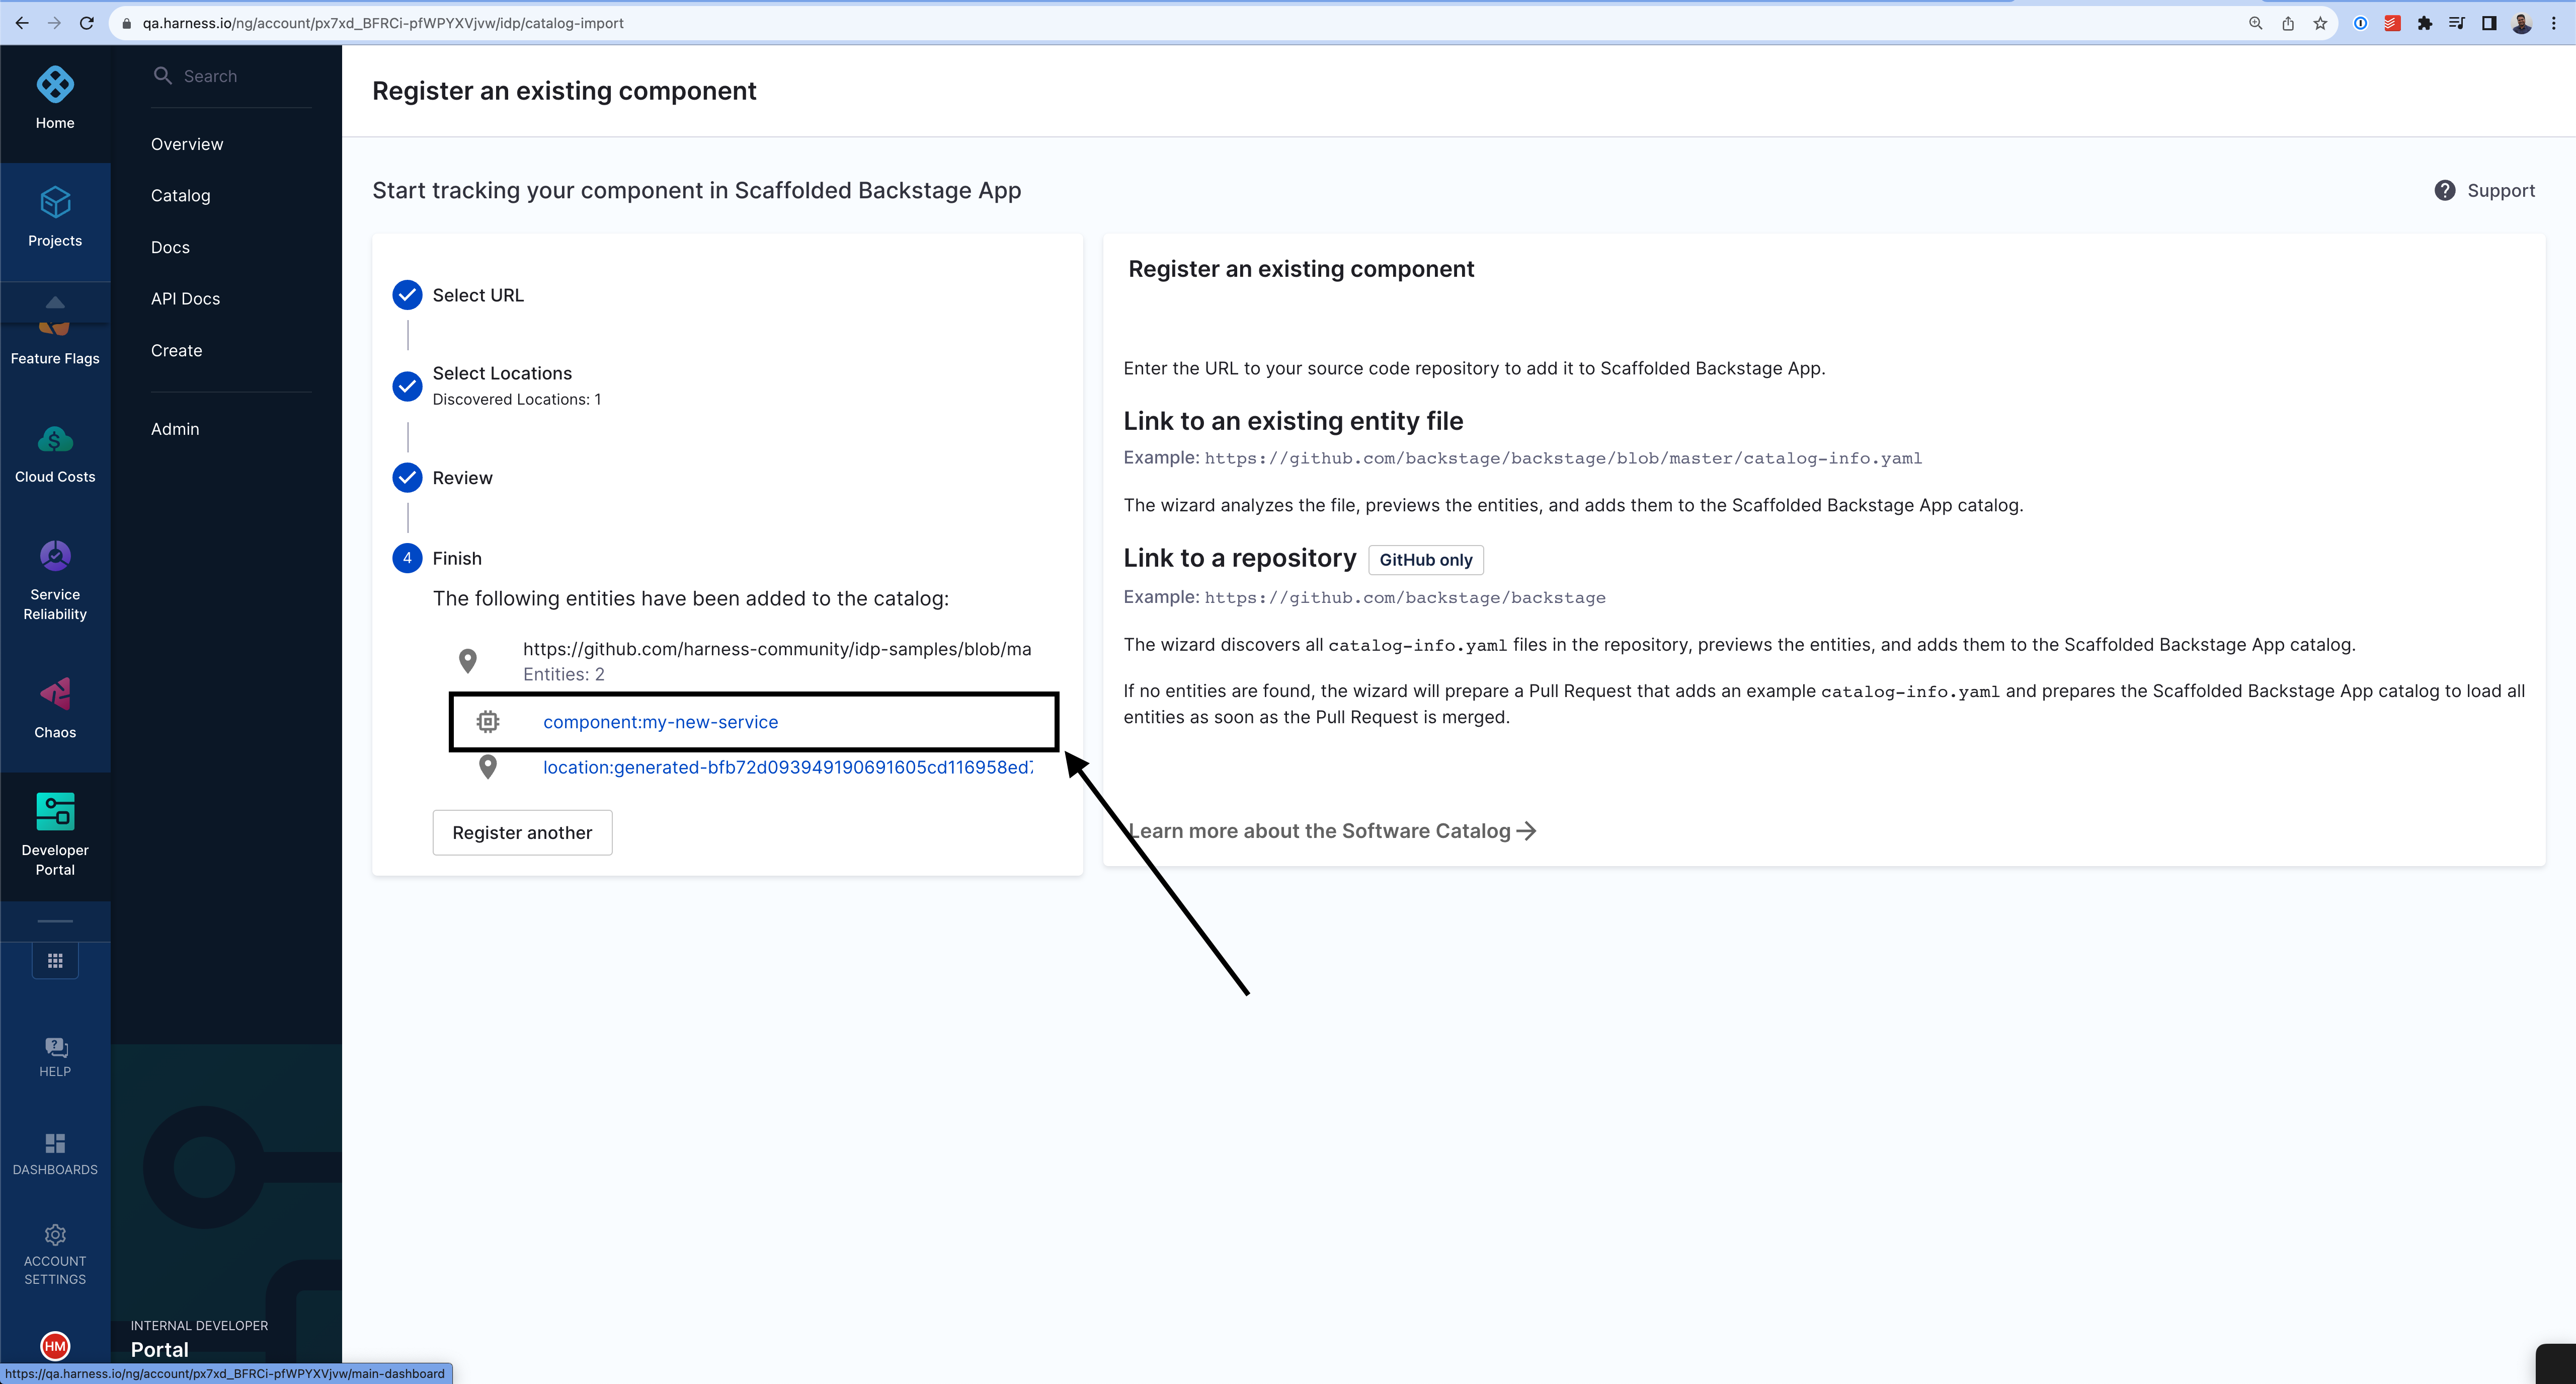This screenshot has height=1384, width=2576.
Task: Open Service Reliability module
Action: pos(55,557)
